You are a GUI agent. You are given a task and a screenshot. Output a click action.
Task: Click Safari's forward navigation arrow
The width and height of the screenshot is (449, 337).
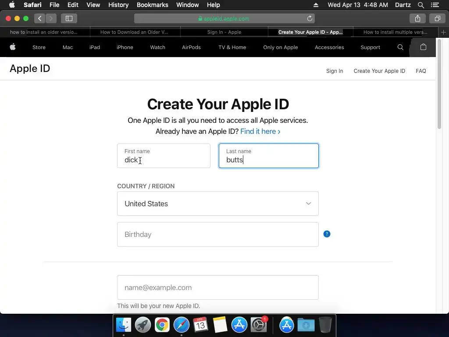[x=51, y=18]
